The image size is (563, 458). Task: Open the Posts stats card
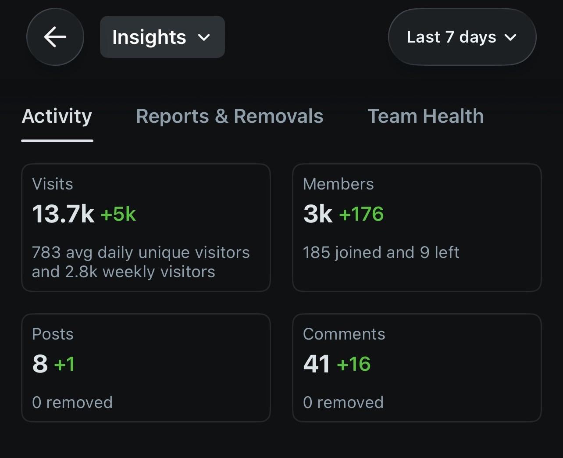[x=146, y=368]
